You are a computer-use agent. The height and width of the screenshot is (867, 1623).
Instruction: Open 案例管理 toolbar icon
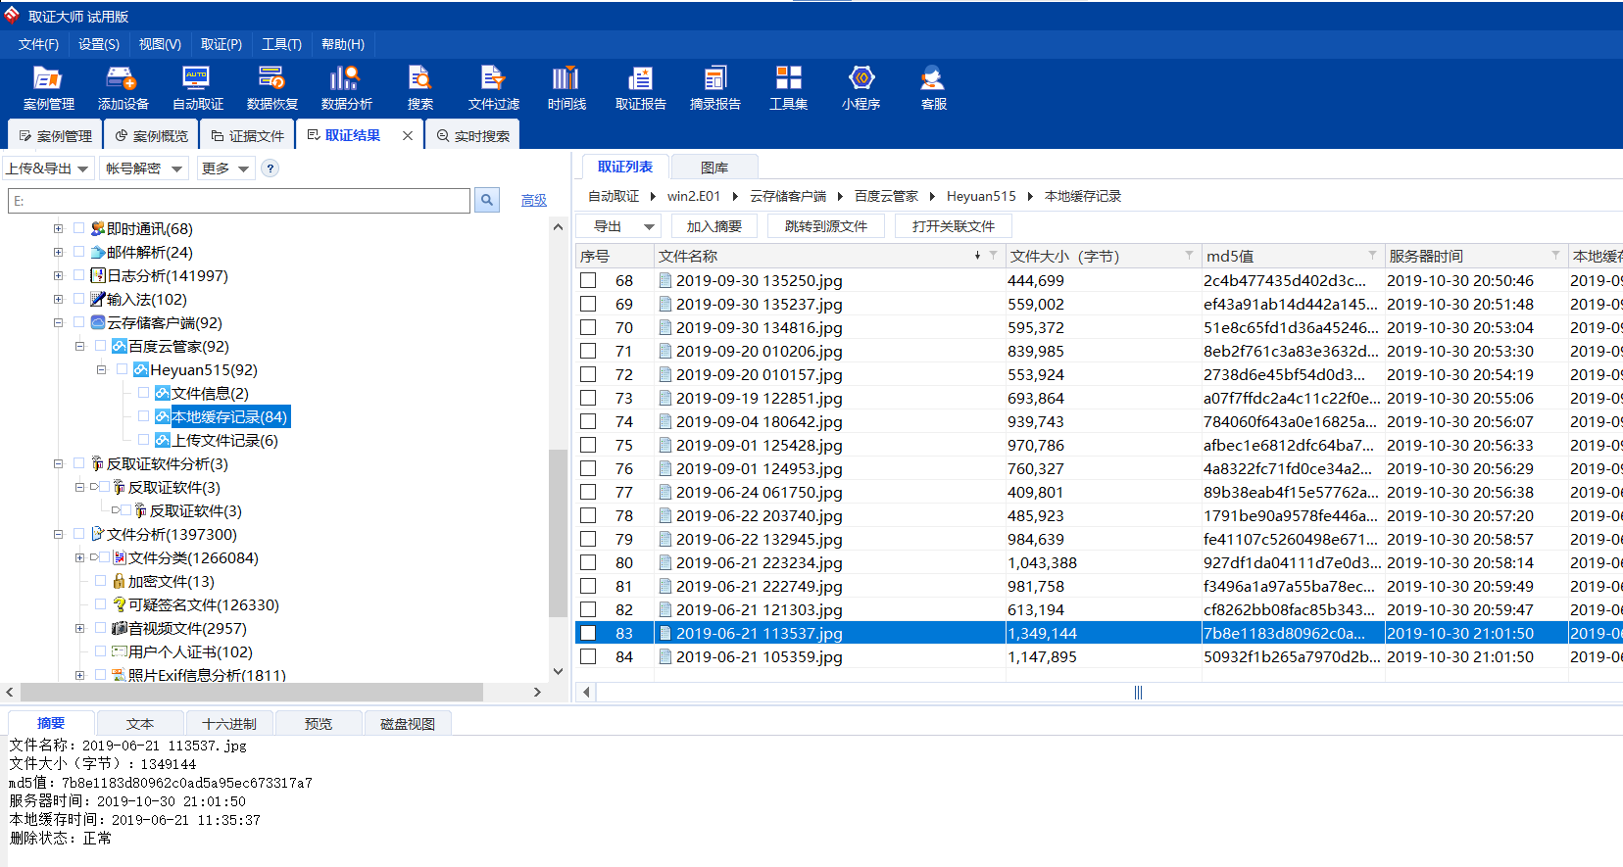click(48, 88)
